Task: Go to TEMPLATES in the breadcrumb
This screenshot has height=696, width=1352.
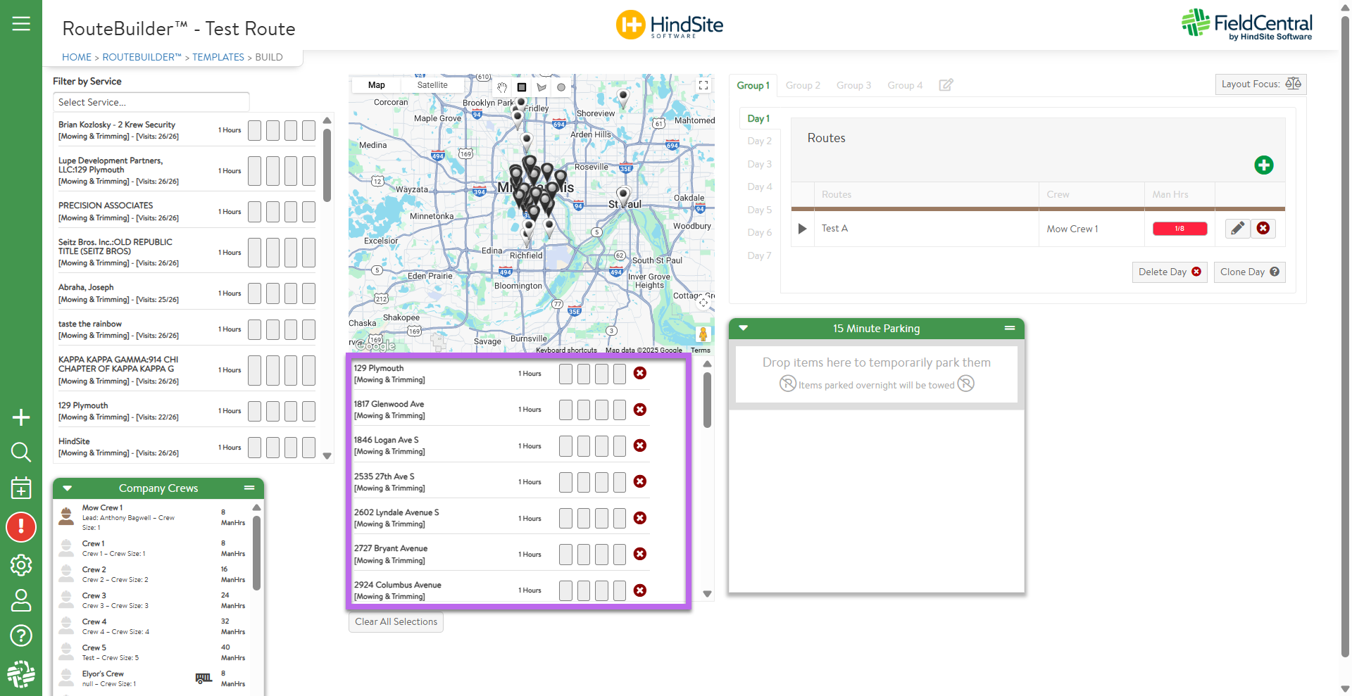Action: coord(218,57)
